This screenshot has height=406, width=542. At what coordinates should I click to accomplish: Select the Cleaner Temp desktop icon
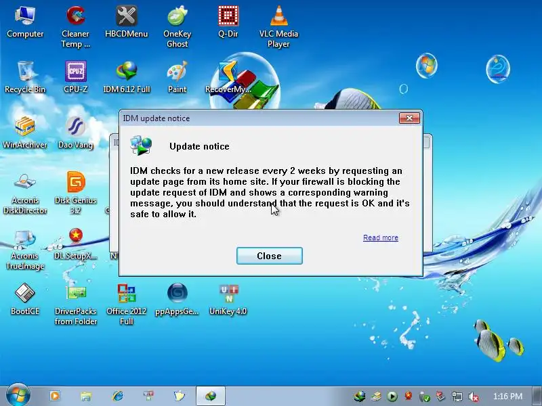(75, 27)
